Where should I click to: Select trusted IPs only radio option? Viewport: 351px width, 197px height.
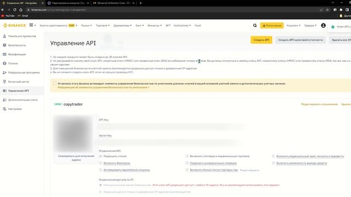pyautogui.click(x=100, y=192)
